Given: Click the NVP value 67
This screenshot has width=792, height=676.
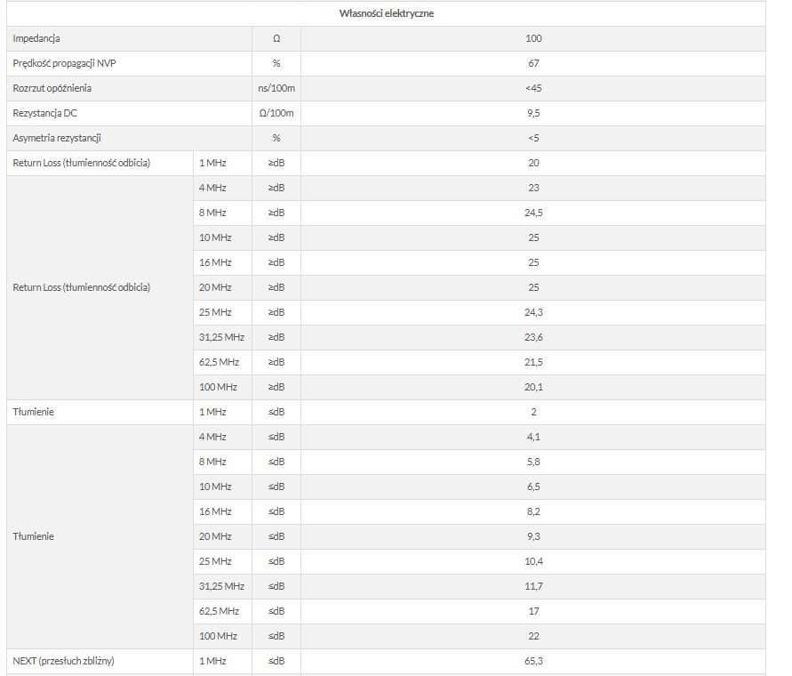Looking at the screenshot, I should [533, 63].
